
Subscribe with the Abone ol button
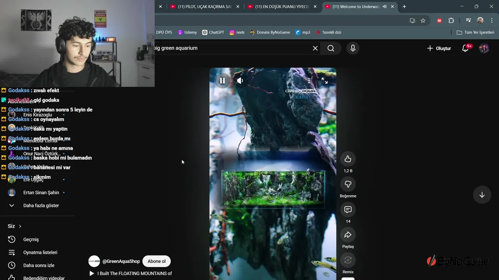pos(157,261)
